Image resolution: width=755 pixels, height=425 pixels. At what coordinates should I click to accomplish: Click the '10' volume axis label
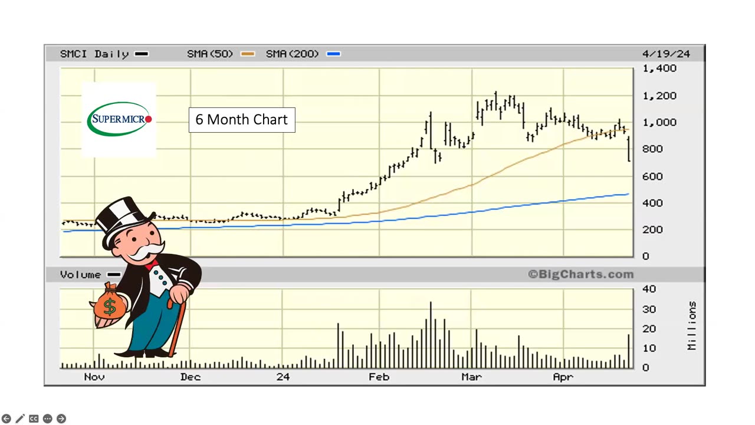click(x=649, y=348)
